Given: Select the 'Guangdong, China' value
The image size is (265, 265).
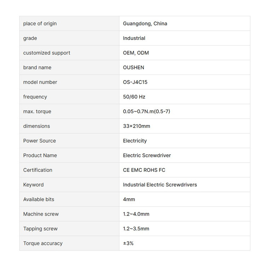Looking at the screenshot, I should 145,24.
